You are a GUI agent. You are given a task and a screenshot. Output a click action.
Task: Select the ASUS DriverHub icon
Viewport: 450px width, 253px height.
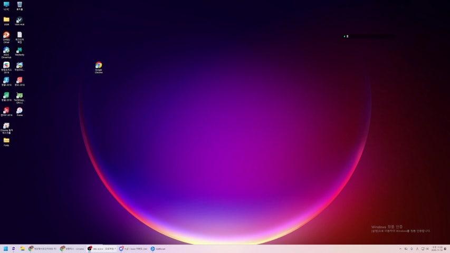(x=6, y=50)
